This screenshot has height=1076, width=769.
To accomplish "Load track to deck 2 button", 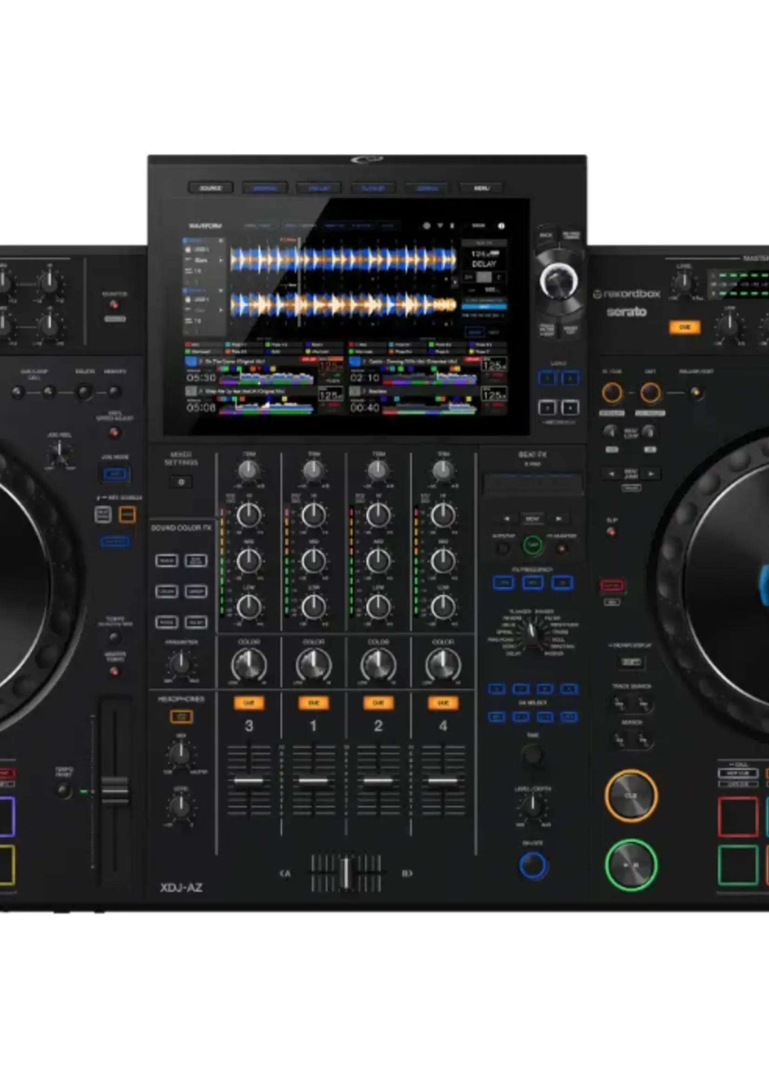I will (571, 378).
